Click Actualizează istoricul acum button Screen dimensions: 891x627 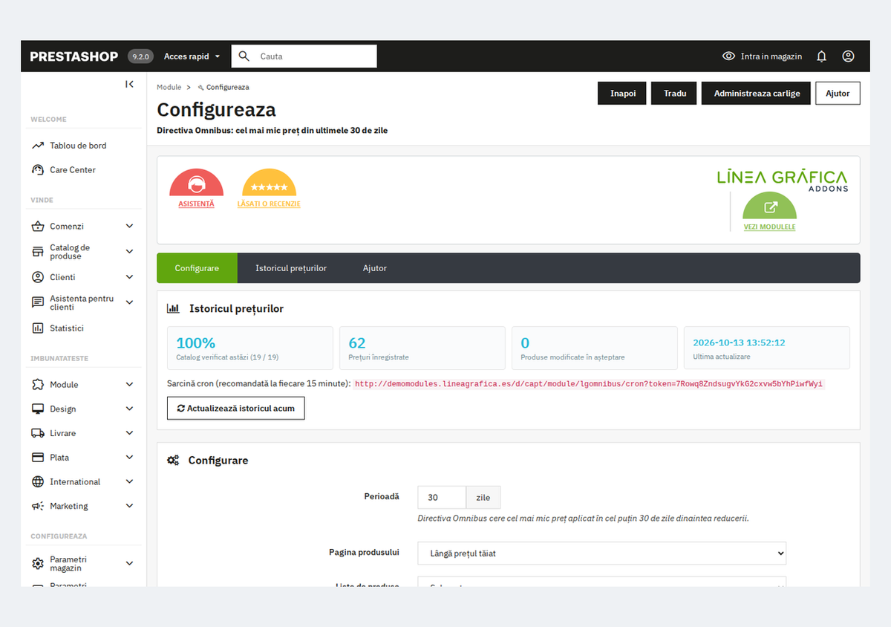(x=236, y=408)
